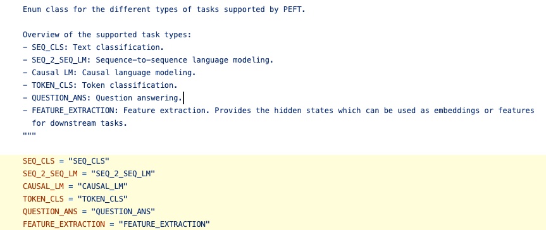Click the SEQ_CLS variable name in code
The width and height of the screenshot is (546, 230).
39,161
